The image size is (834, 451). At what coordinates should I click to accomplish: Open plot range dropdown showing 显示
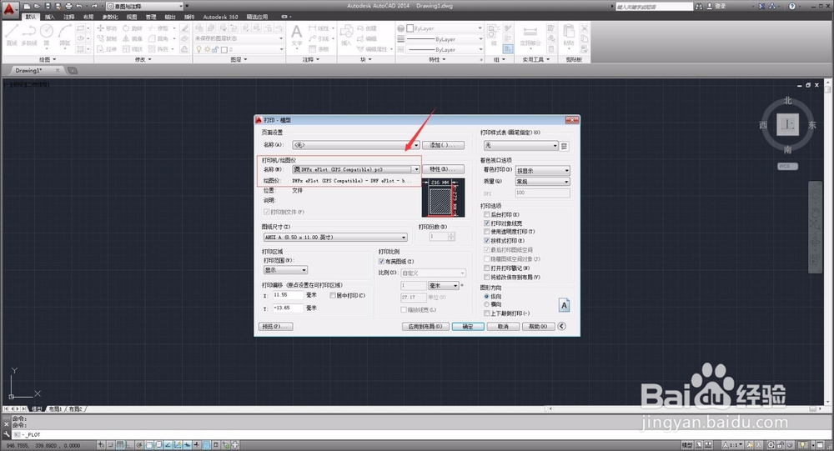click(285, 270)
